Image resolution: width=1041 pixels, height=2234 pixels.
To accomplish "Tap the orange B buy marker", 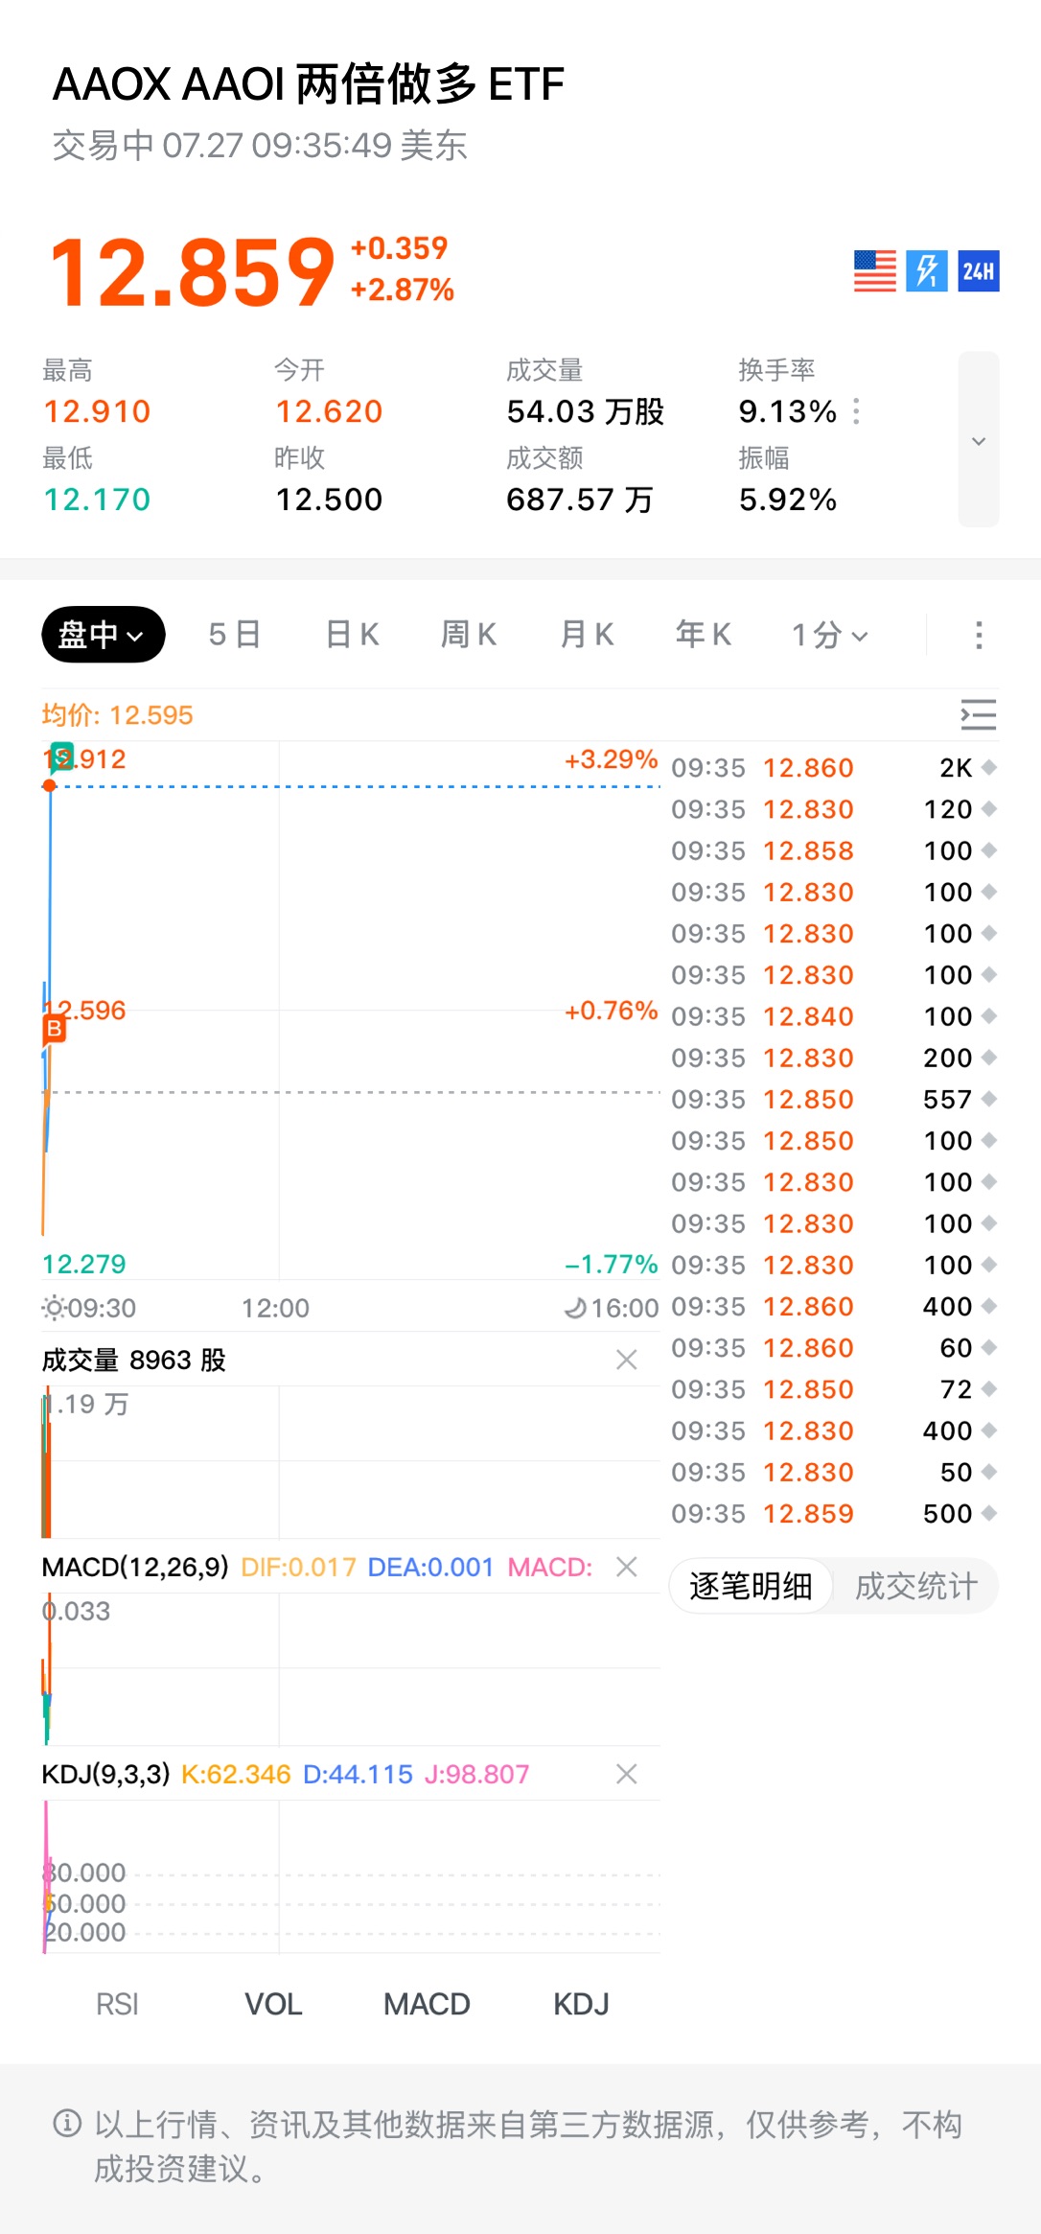I will (x=54, y=1030).
